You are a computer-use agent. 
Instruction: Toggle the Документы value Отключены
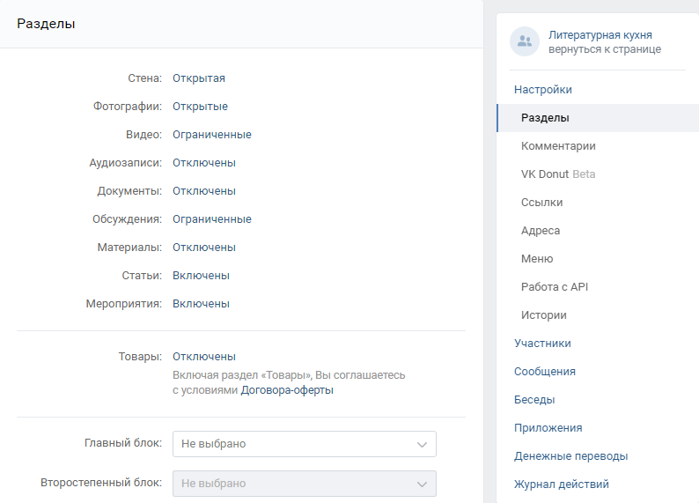coord(204,191)
